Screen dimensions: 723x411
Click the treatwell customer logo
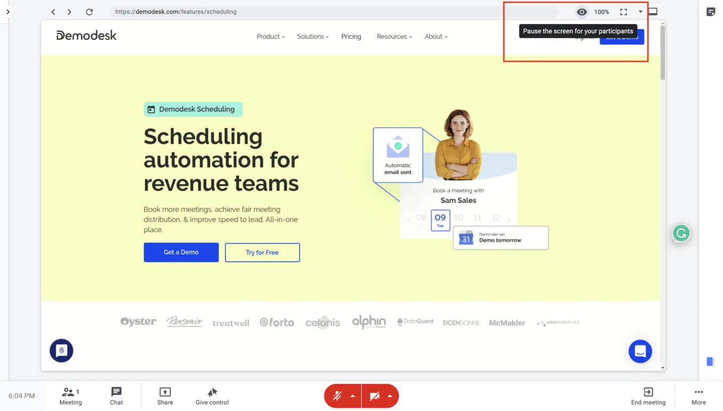tap(230, 323)
